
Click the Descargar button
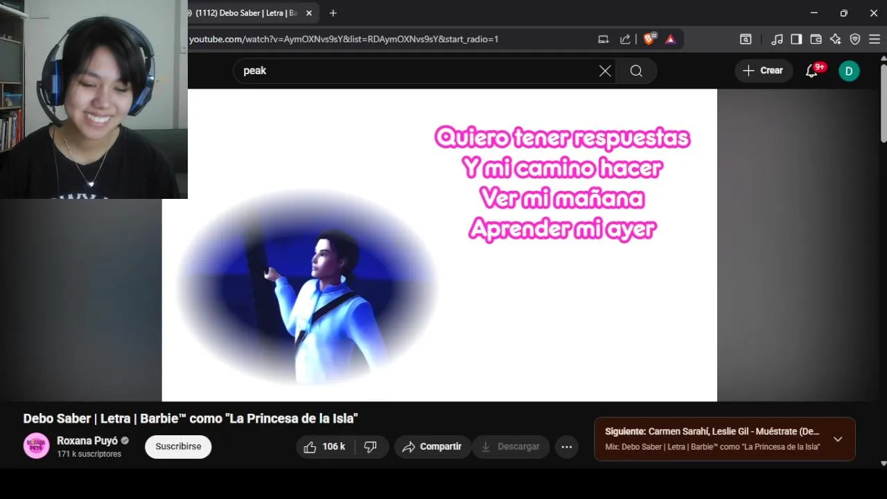click(x=511, y=447)
